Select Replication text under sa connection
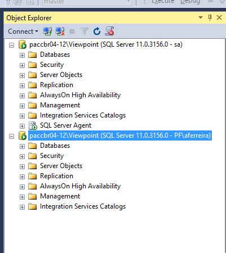This screenshot has width=226, height=253. [x=56, y=85]
